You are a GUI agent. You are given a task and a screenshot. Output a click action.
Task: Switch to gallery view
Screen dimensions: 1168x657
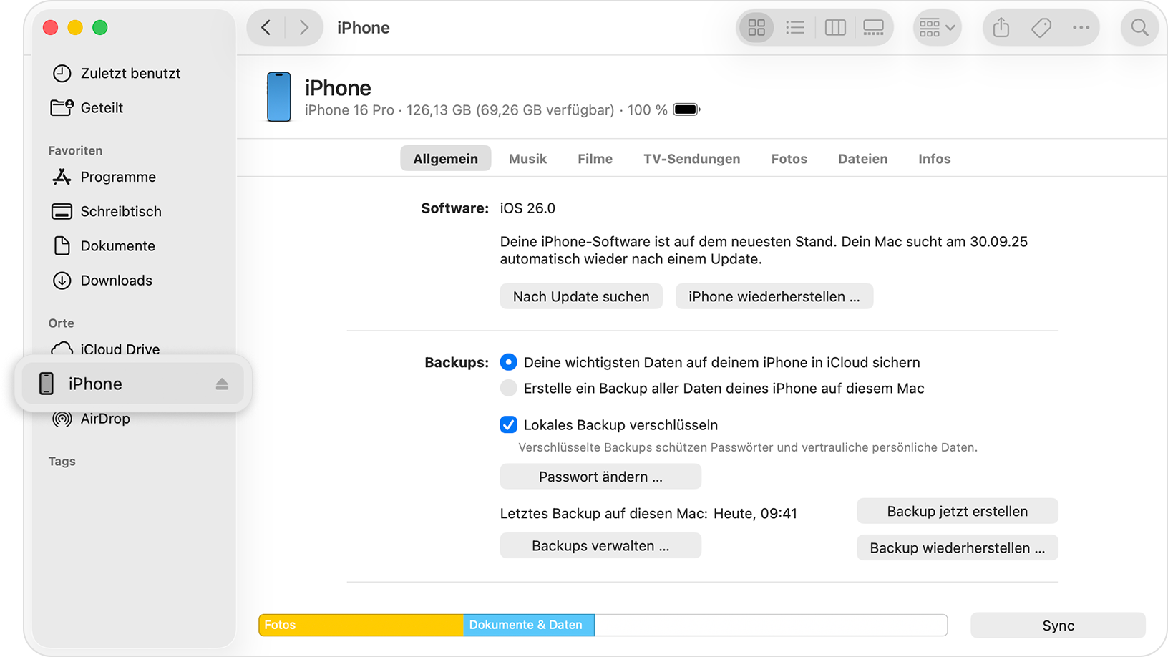(873, 27)
